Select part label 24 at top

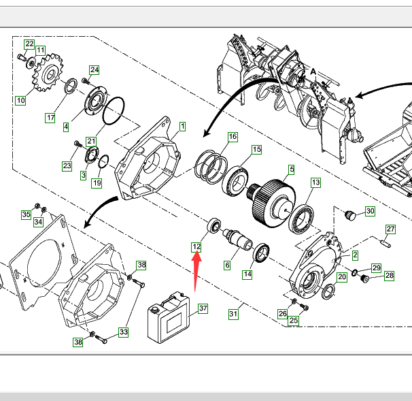[x=95, y=69]
